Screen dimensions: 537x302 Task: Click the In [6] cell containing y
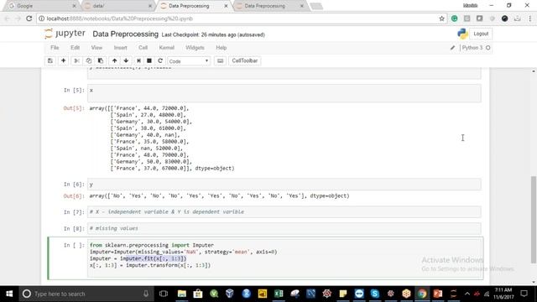click(x=284, y=185)
